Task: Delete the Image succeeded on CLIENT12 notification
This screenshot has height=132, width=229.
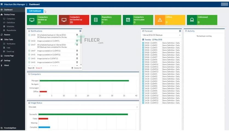Action: tap(77, 55)
